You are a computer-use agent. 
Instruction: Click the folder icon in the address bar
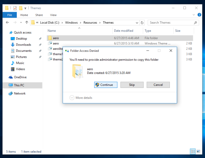(x=33, y=23)
